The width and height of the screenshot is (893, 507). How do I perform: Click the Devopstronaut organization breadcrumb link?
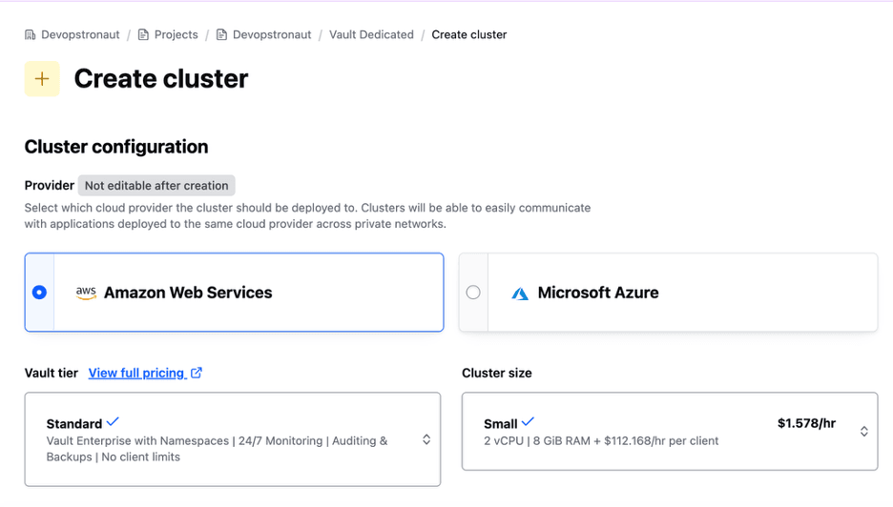[x=80, y=35]
